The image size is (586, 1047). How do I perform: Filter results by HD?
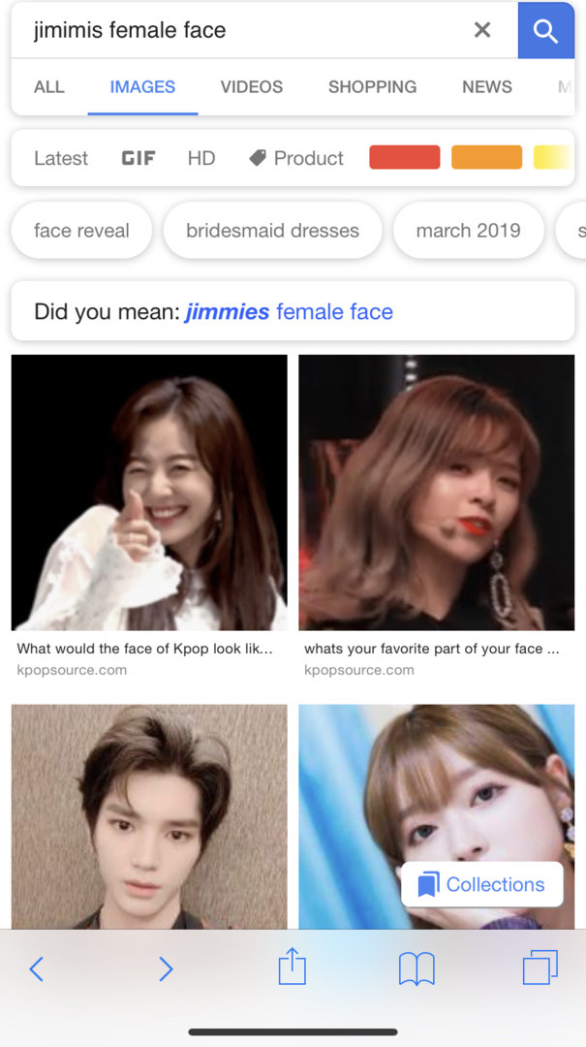point(200,158)
